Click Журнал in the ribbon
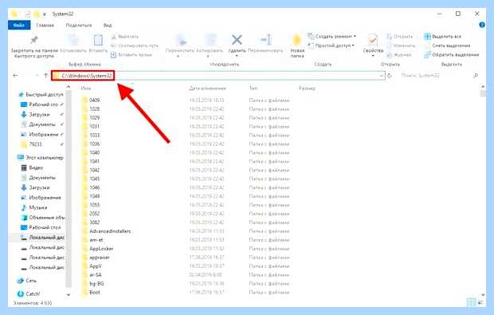The image size is (494, 315). [399, 55]
